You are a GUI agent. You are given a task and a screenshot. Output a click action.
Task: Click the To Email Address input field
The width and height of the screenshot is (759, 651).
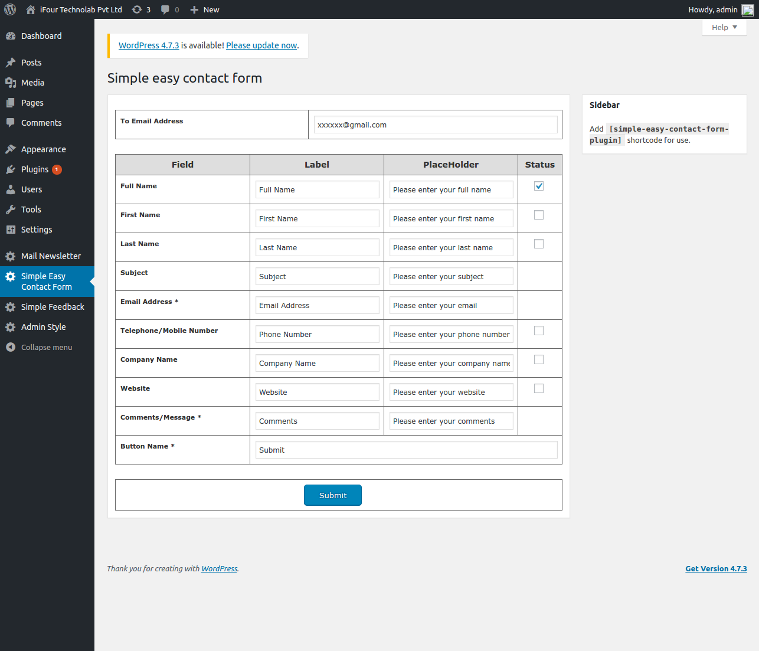[x=436, y=125]
